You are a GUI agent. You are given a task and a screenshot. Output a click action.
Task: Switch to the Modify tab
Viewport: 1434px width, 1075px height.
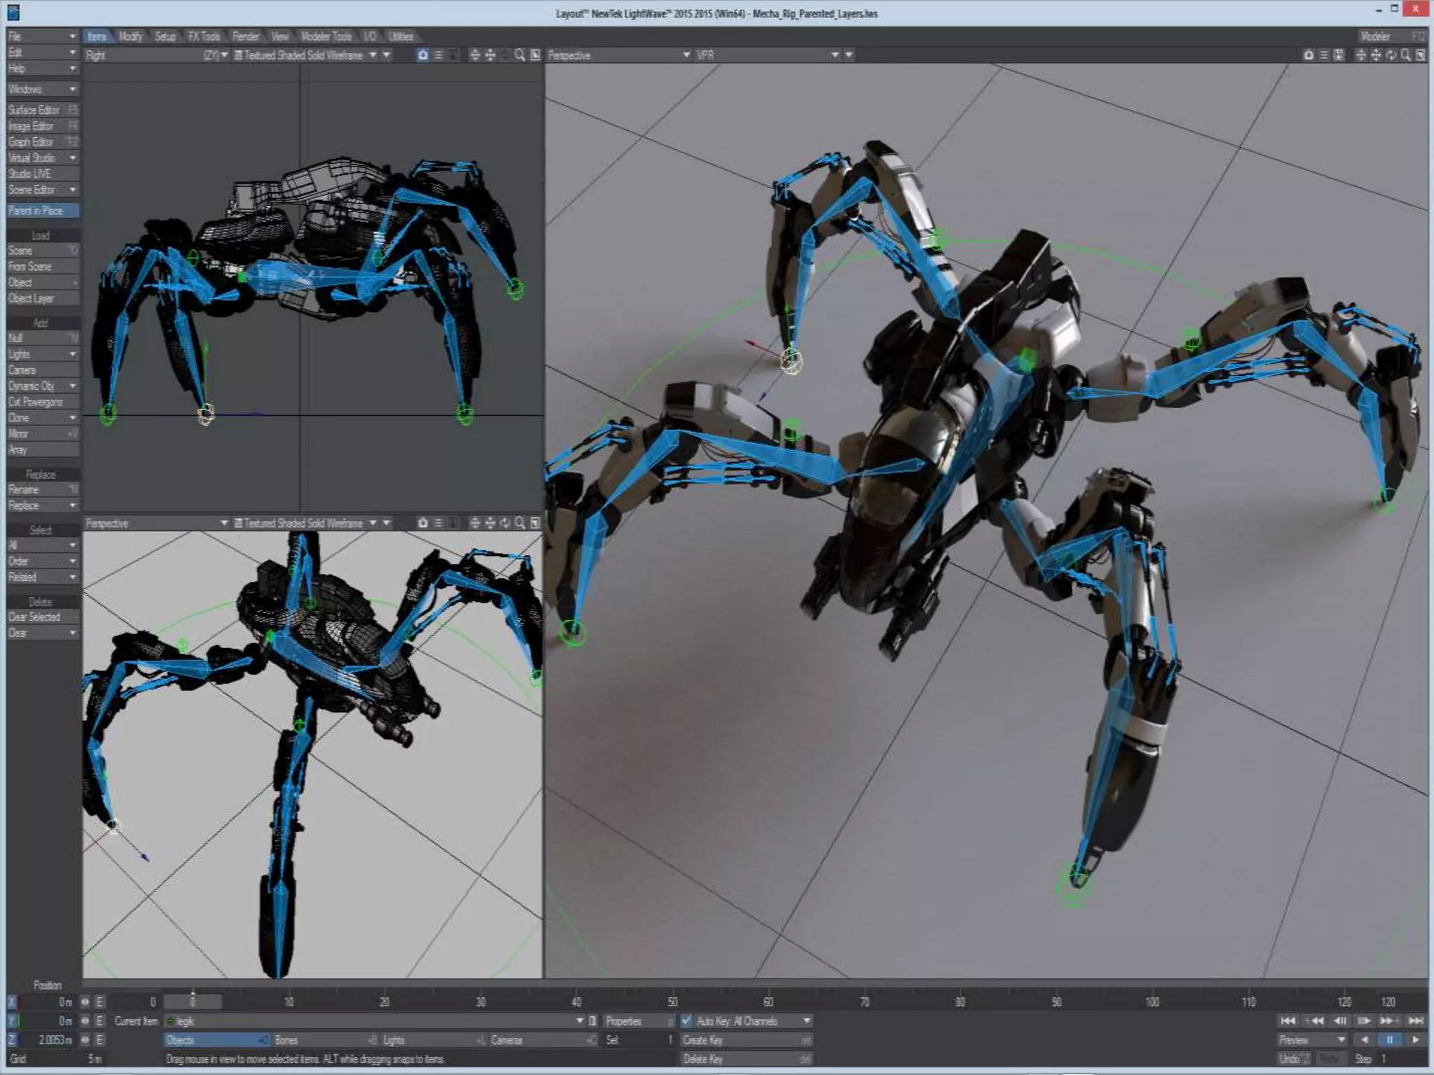point(130,36)
